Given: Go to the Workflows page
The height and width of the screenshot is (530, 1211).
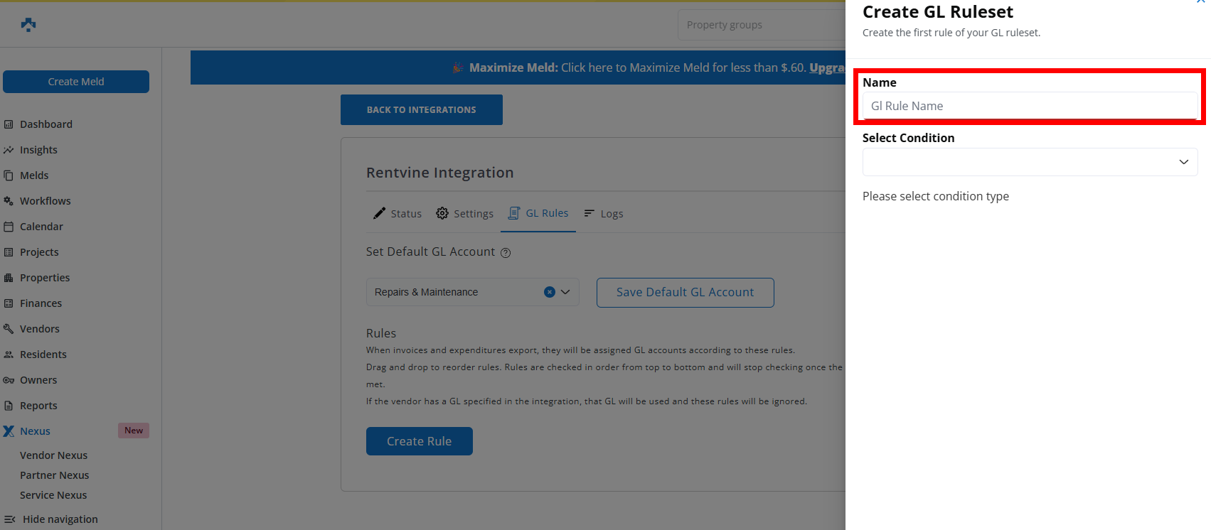Looking at the screenshot, I should (45, 201).
